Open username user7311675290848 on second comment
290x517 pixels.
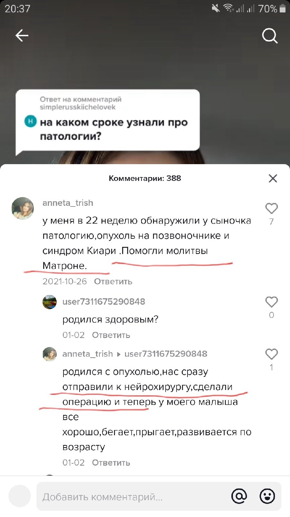coord(104,302)
